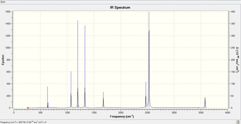Select the red marker on the frequency axis
Screen dimensions: 241x124
pyautogui.click(x=28, y=108)
